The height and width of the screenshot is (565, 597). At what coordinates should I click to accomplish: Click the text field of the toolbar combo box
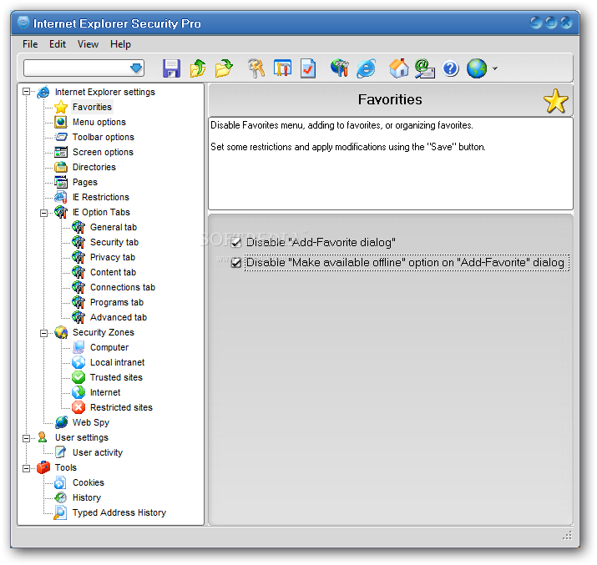tap(77, 68)
